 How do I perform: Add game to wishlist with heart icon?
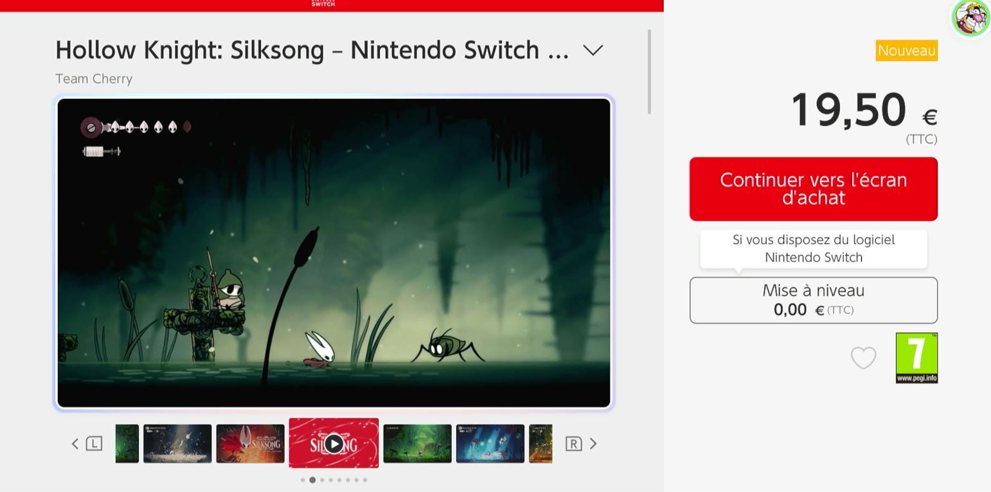[x=863, y=358]
